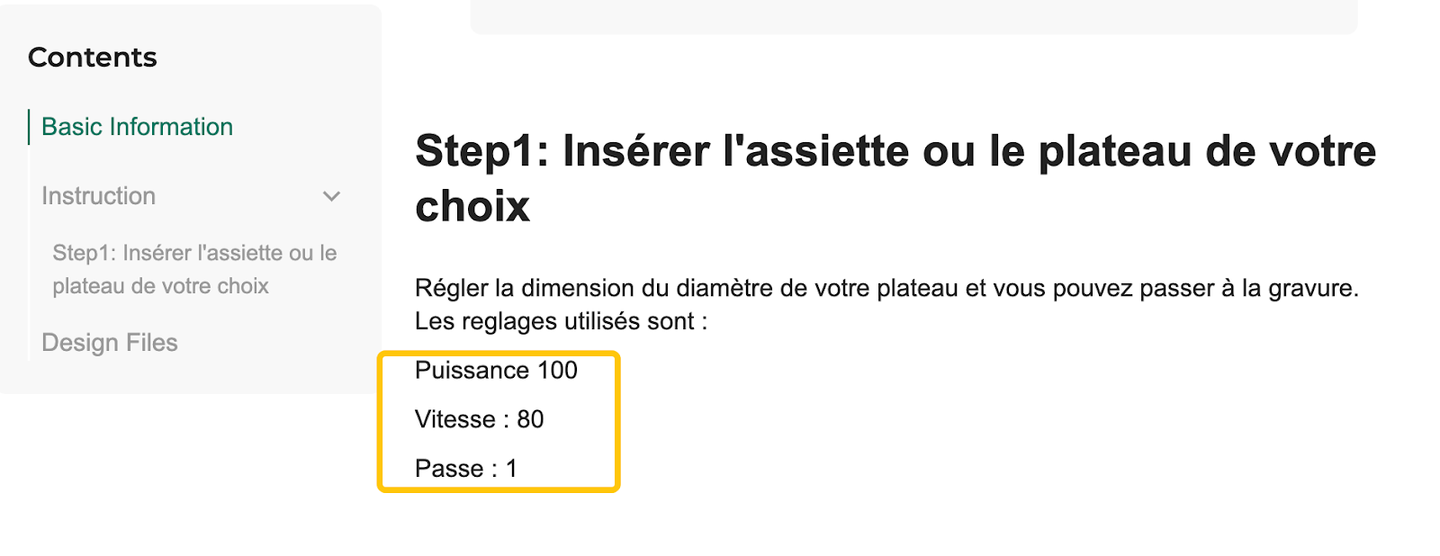Collapse the Instruction section chevron
Image resolution: width=1440 pixels, height=556 pixels.
[x=331, y=196]
